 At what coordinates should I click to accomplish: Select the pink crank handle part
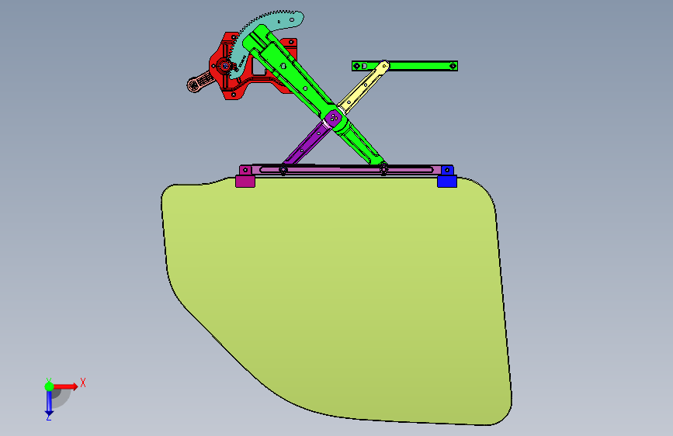(x=199, y=82)
